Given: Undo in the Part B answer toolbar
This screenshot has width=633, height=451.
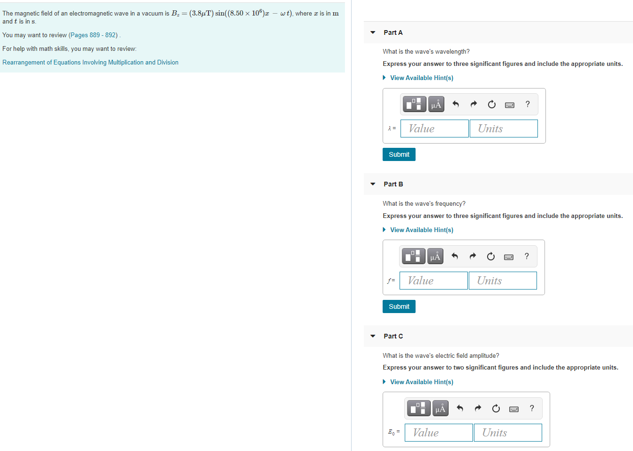Looking at the screenshot, I should pyautogui.click(x=455, y=256).
